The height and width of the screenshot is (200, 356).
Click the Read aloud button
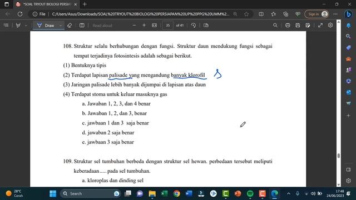pyautogui.click(x=102, y=26)
